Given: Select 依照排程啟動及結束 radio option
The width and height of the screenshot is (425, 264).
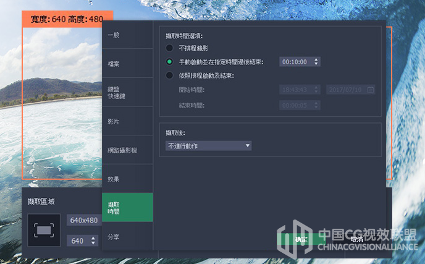Looking at the screenshot, I should coord(169,75).
